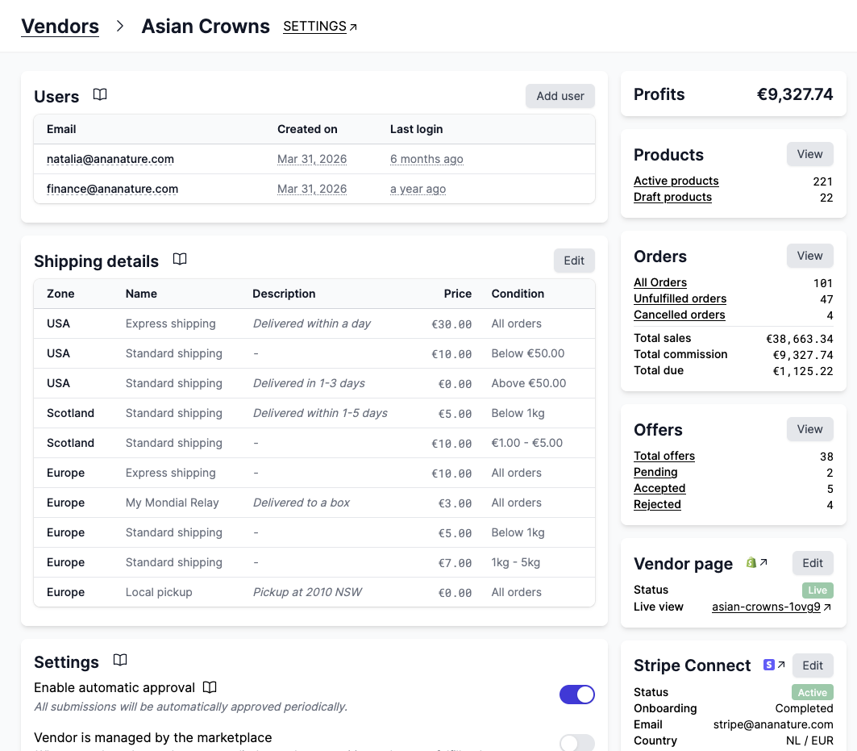Edit the shipping details

click(x=574, y=261)
